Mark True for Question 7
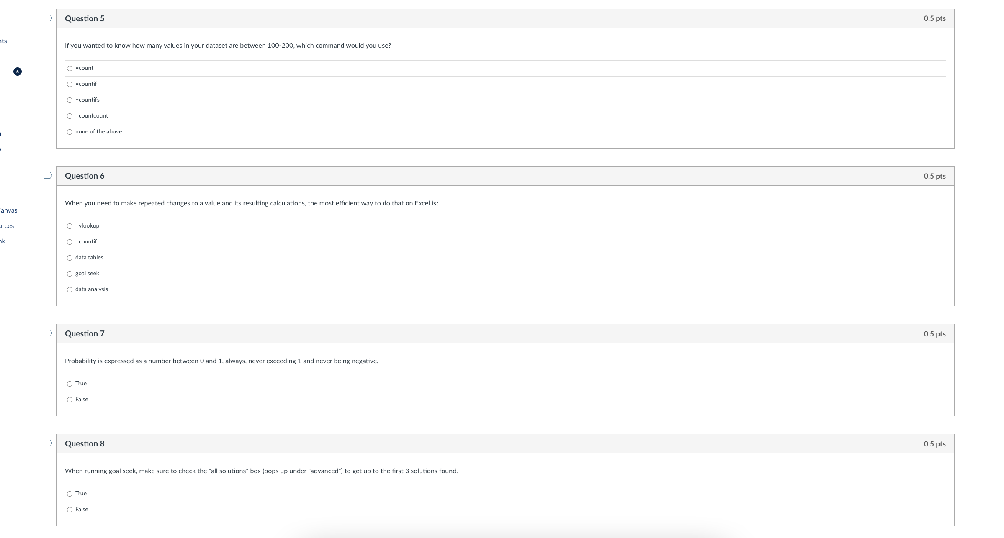Image resolution: width=1004 pixels, height=538 pixels. click(x=70, y=384)
